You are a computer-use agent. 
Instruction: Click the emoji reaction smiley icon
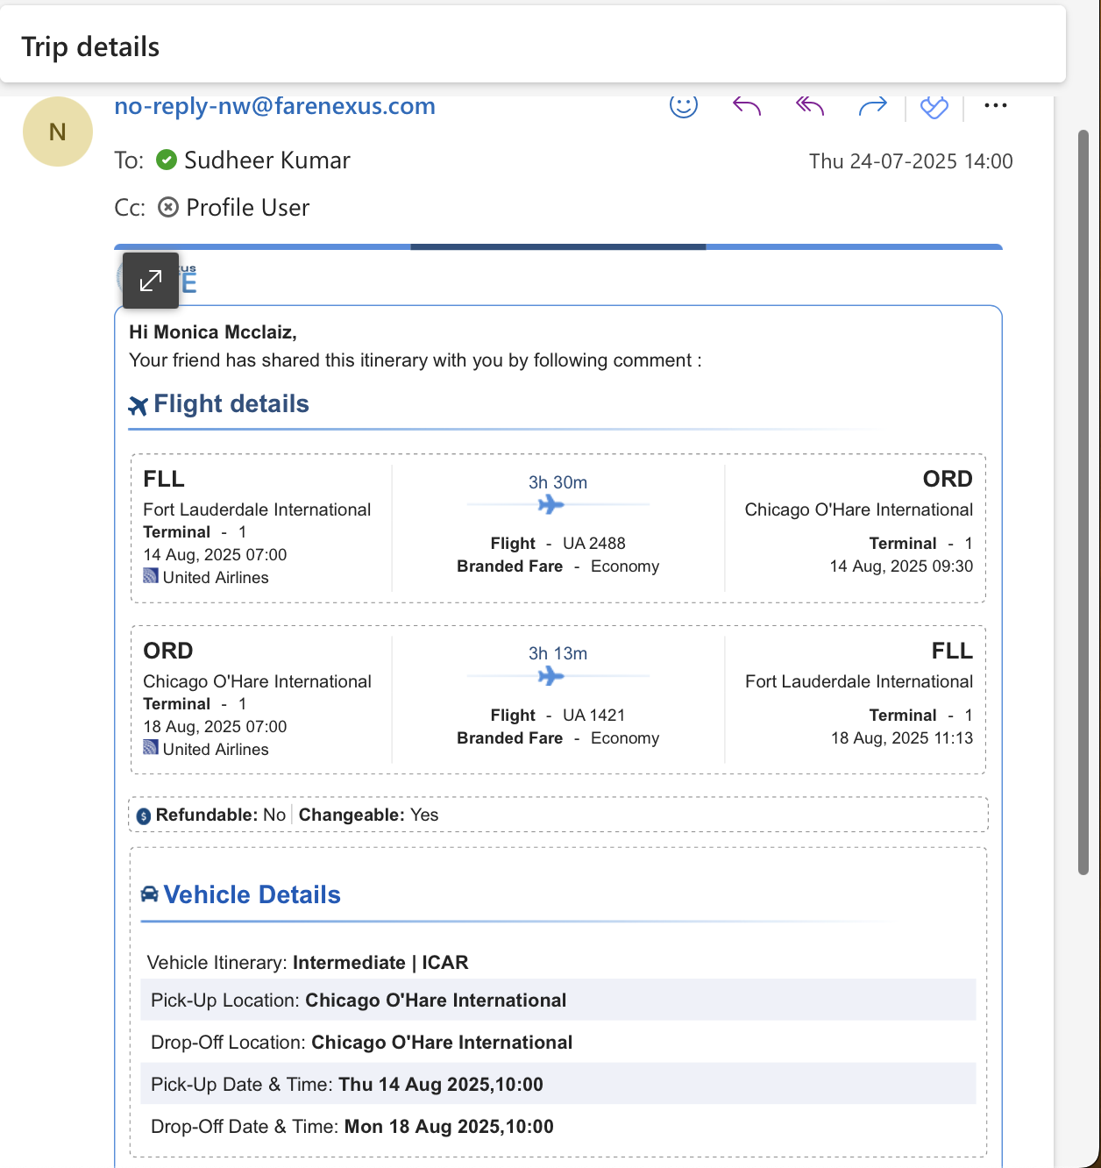point(684,105)
